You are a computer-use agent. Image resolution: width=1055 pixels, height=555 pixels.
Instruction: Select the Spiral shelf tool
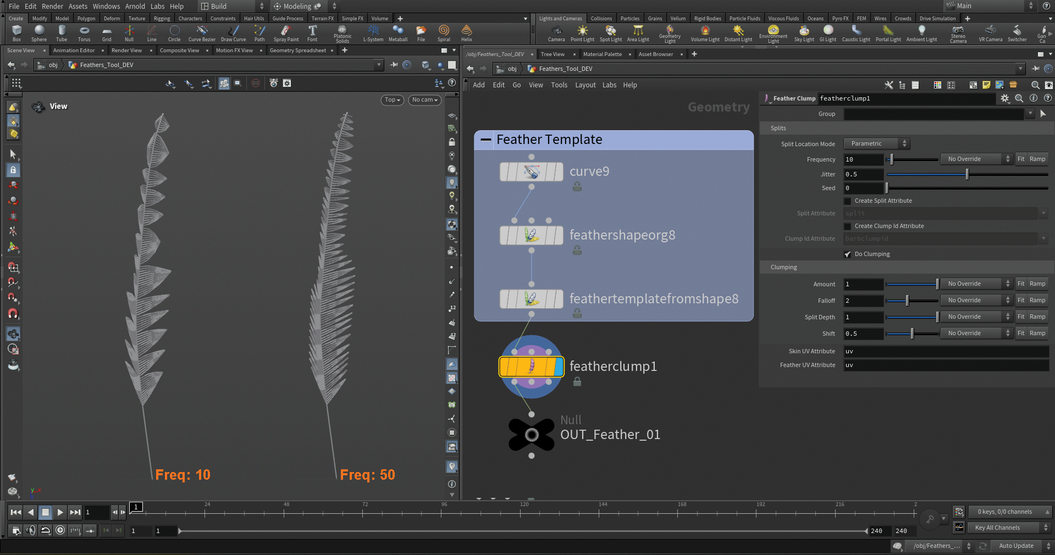point(444,33)
